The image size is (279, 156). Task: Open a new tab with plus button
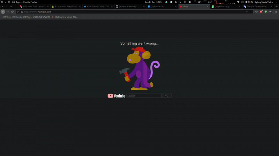[277, 6]
